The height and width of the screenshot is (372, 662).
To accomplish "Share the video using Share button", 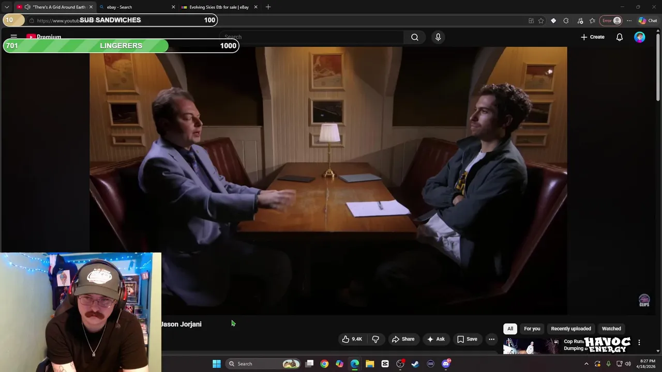I will [x=403, y=339].
